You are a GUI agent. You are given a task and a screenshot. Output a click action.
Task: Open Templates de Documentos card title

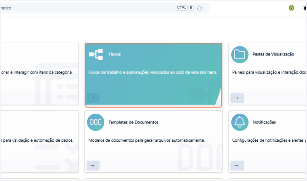(133, 122)
